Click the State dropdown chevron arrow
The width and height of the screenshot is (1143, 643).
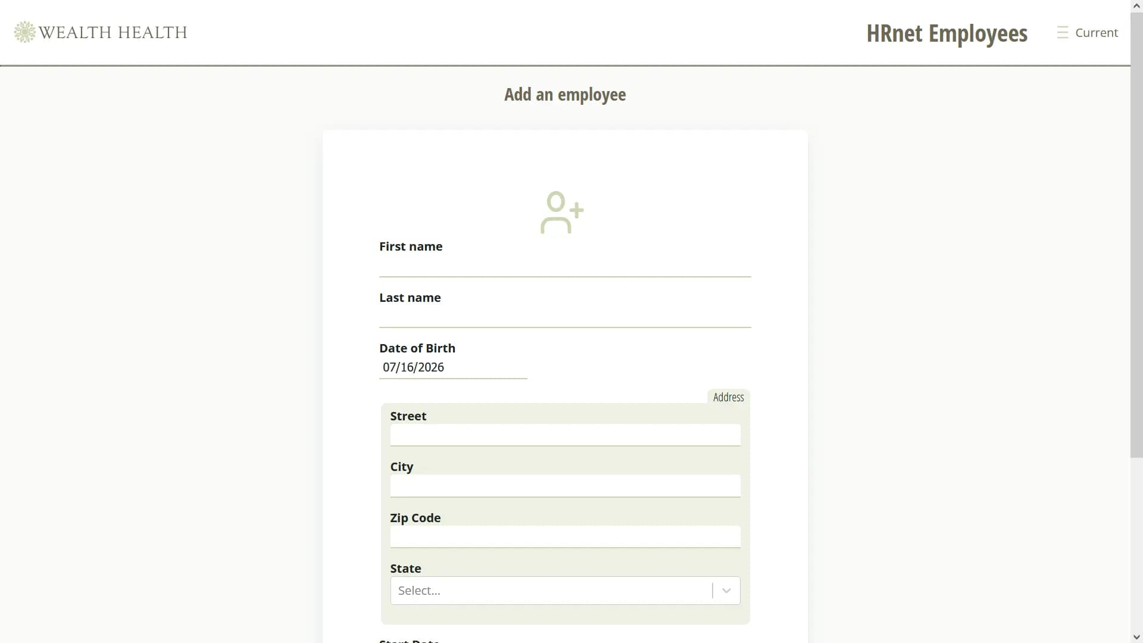[x=726, y=591]
